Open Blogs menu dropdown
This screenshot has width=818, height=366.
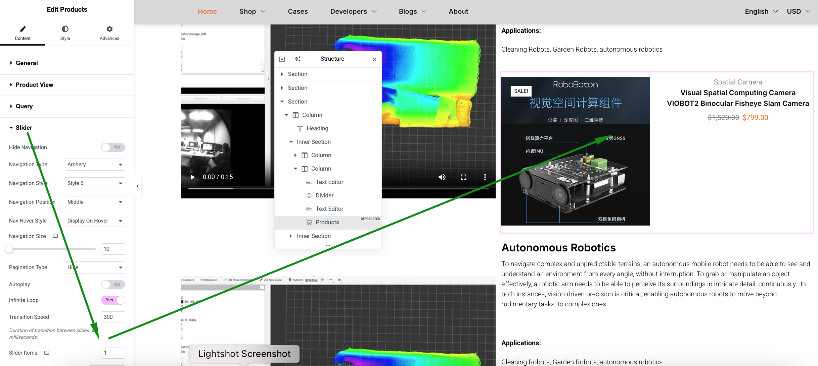pyautogui.click(x=412, y=11)
